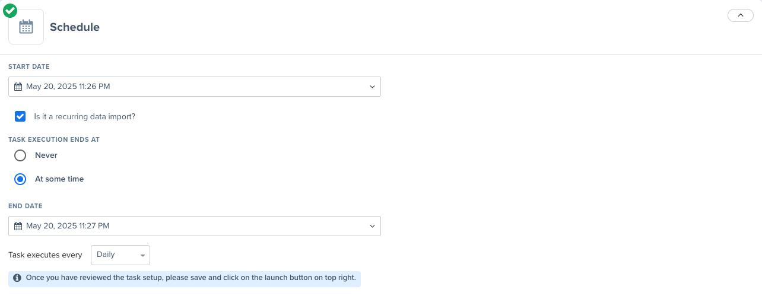The height and width of the screenshot is (302, 762).
Task: Open the End Date dropdown chevron
Action: [372, 226]
